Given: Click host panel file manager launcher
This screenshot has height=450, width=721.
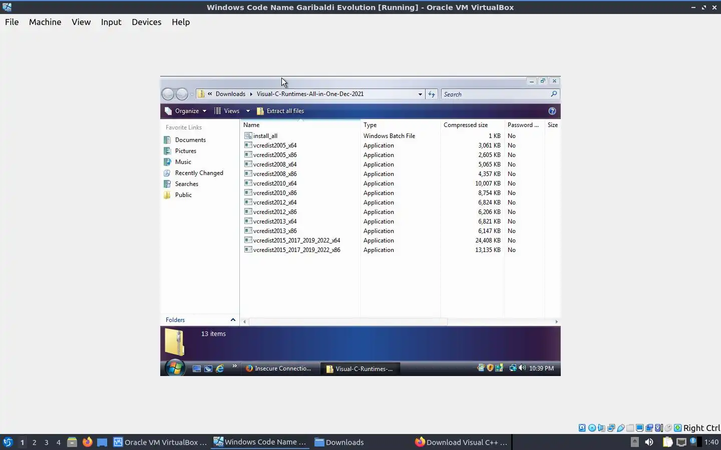Looking at the screenshot, I should pyautogui.click(x=72, y=442).
